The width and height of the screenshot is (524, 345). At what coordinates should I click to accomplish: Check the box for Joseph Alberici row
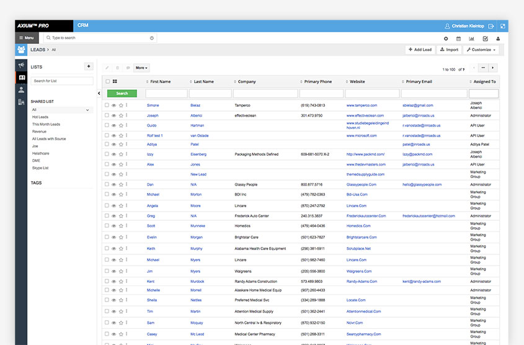click(107, 115)
